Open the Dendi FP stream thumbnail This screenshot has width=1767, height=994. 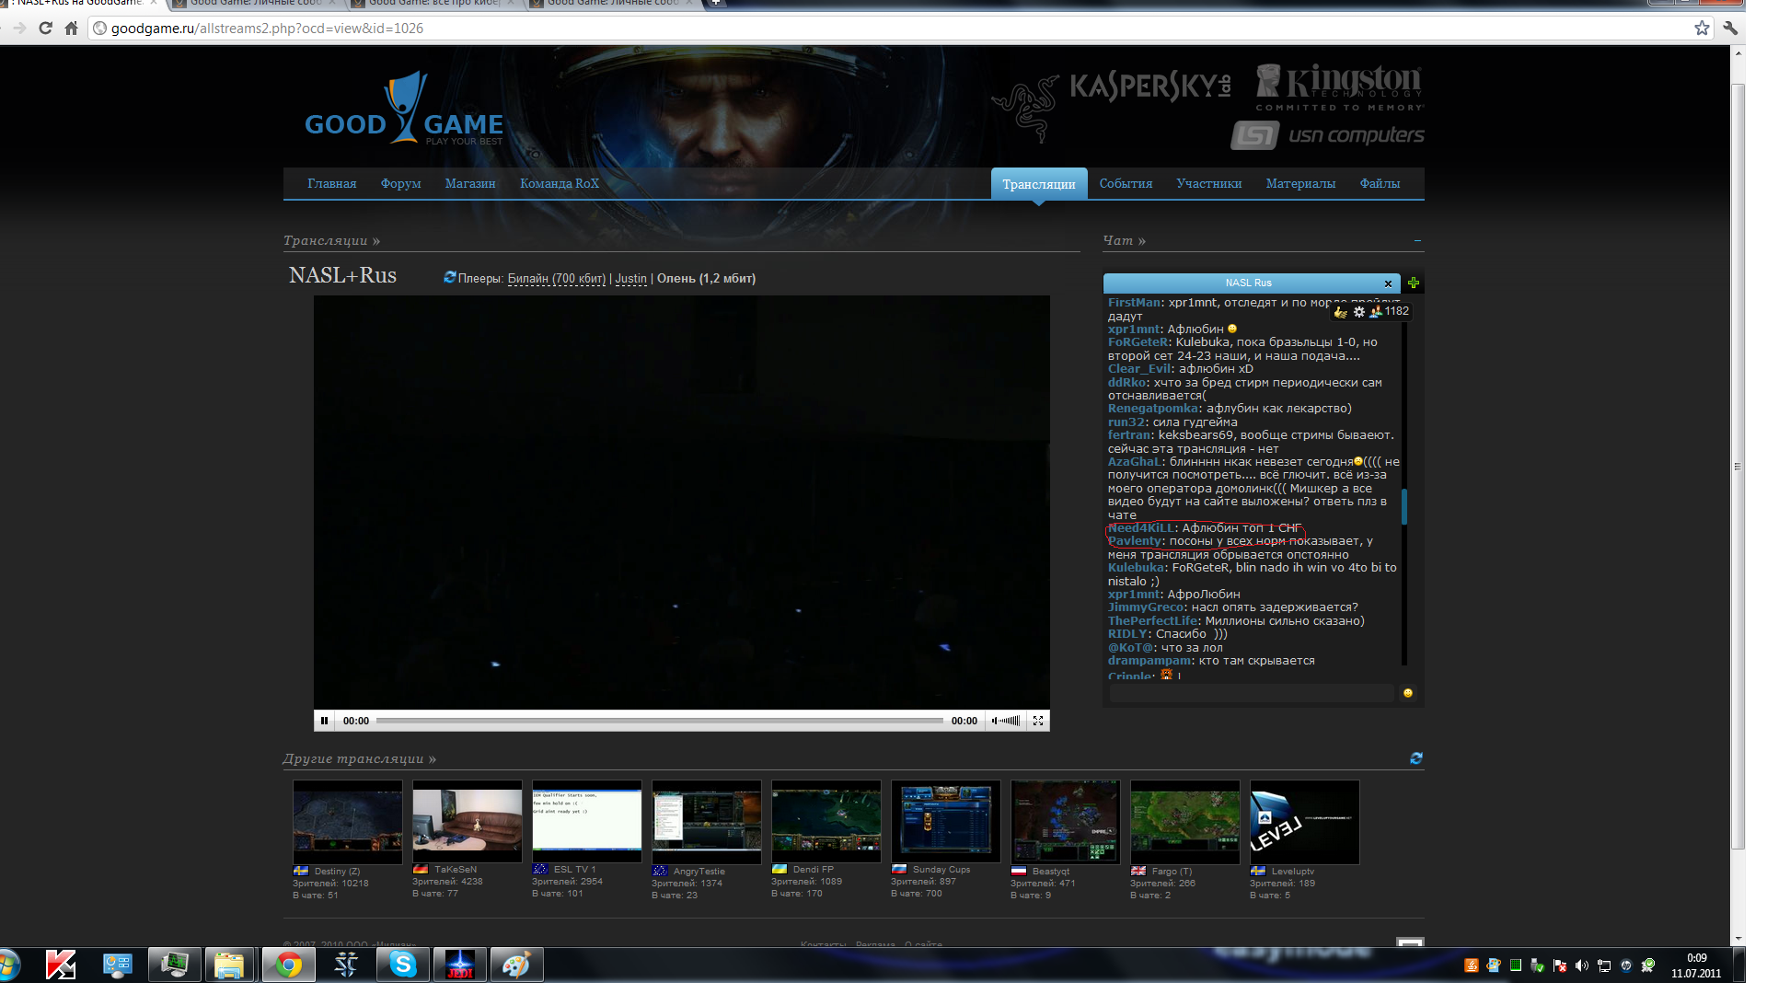tap(826, 821)
